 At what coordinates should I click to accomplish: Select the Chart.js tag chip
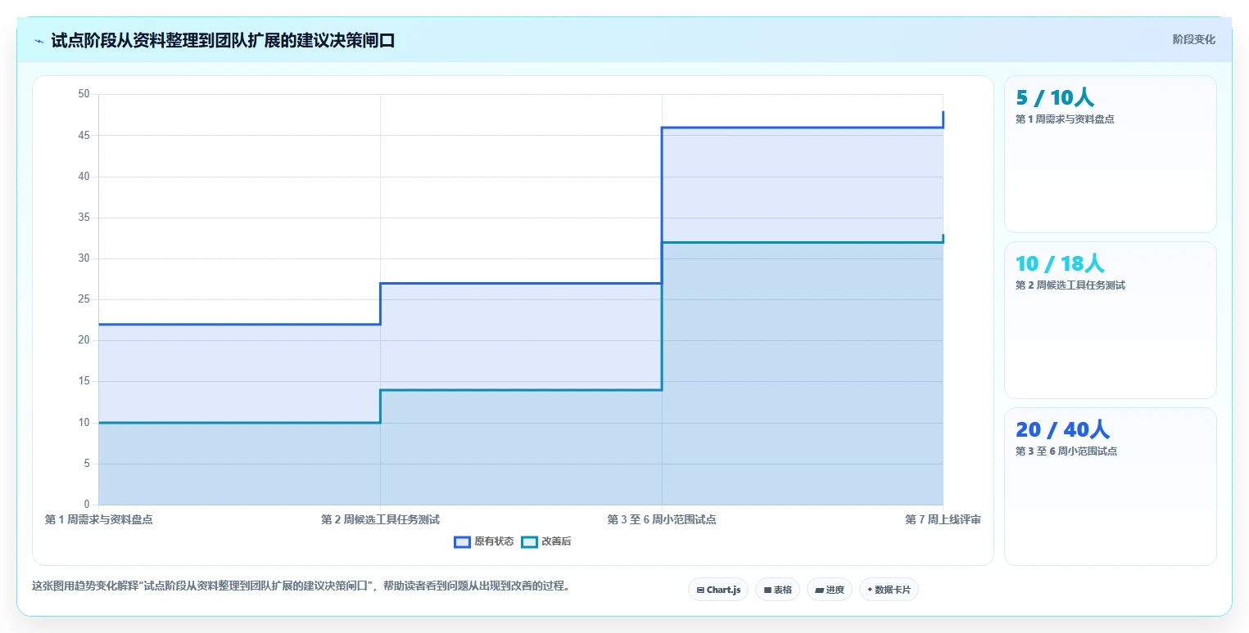tap(718, 590)
